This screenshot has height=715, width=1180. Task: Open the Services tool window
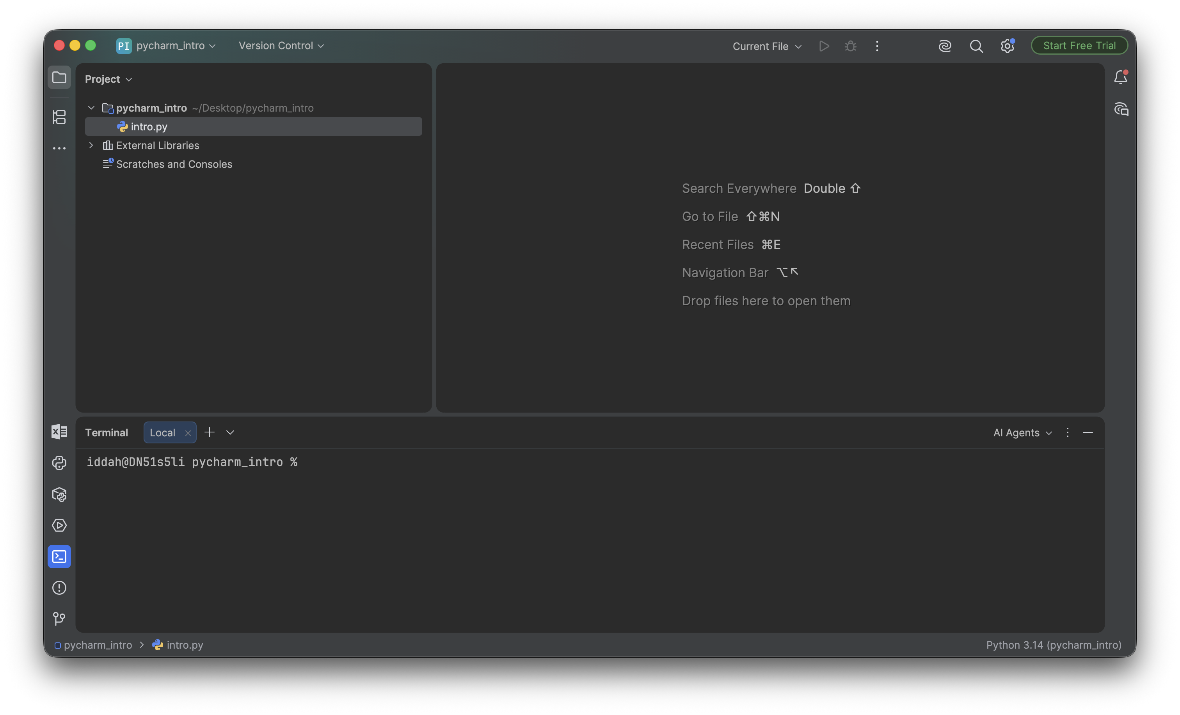[59, 525]
